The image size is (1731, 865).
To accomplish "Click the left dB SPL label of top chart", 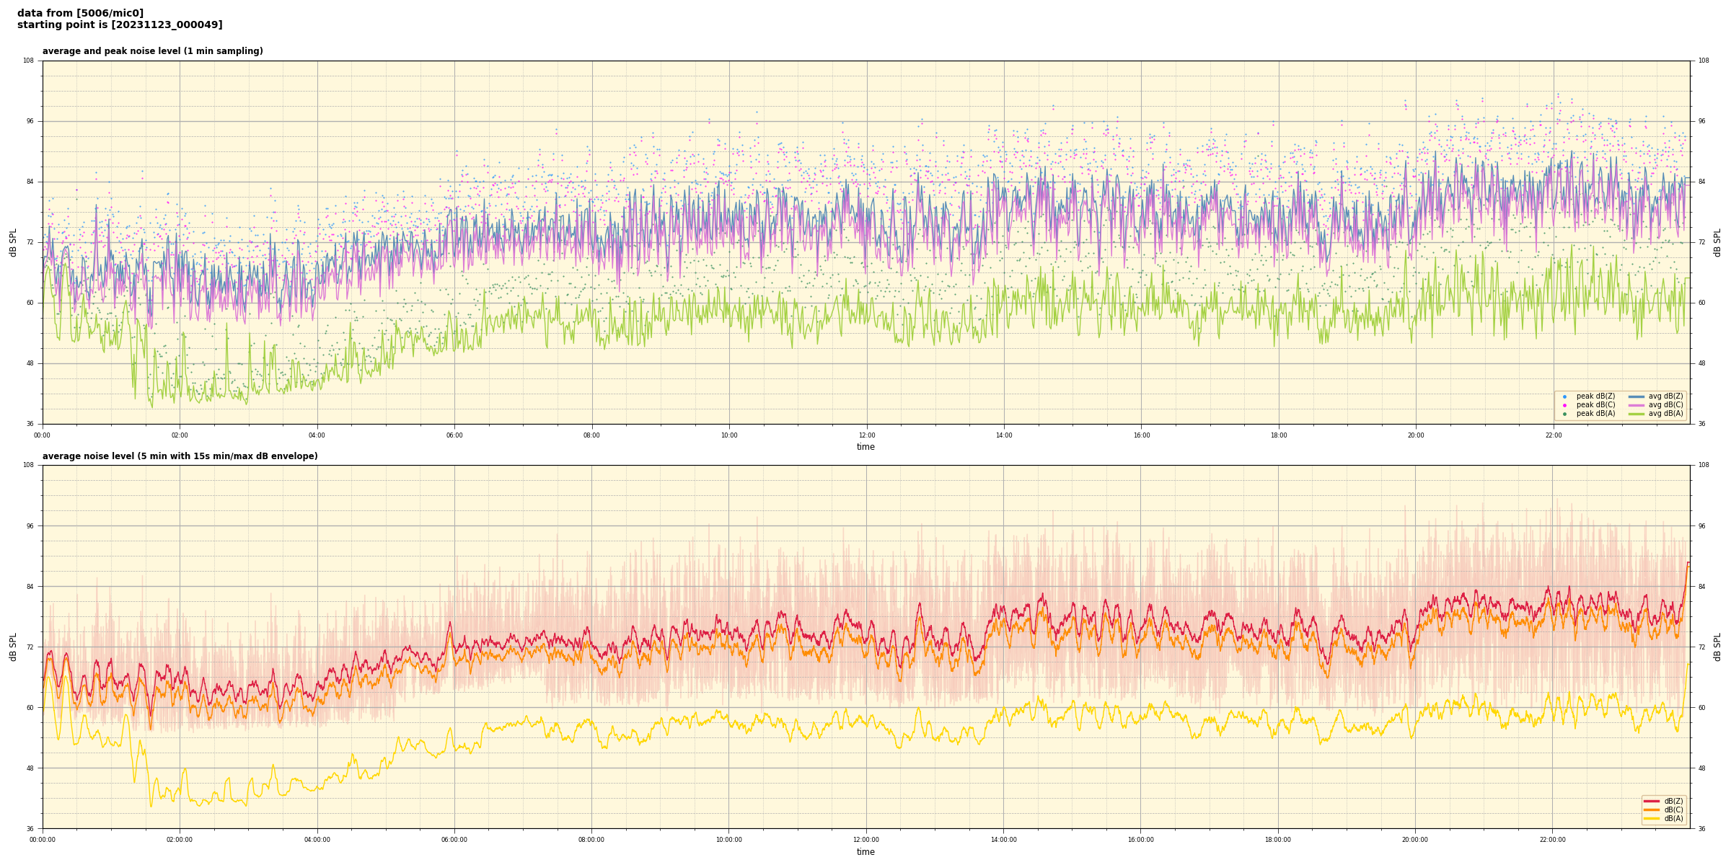I will click(13, 242).
